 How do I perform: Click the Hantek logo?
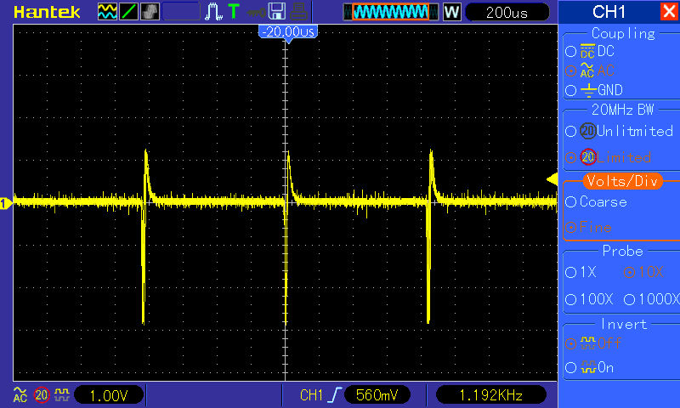[47, 12]
